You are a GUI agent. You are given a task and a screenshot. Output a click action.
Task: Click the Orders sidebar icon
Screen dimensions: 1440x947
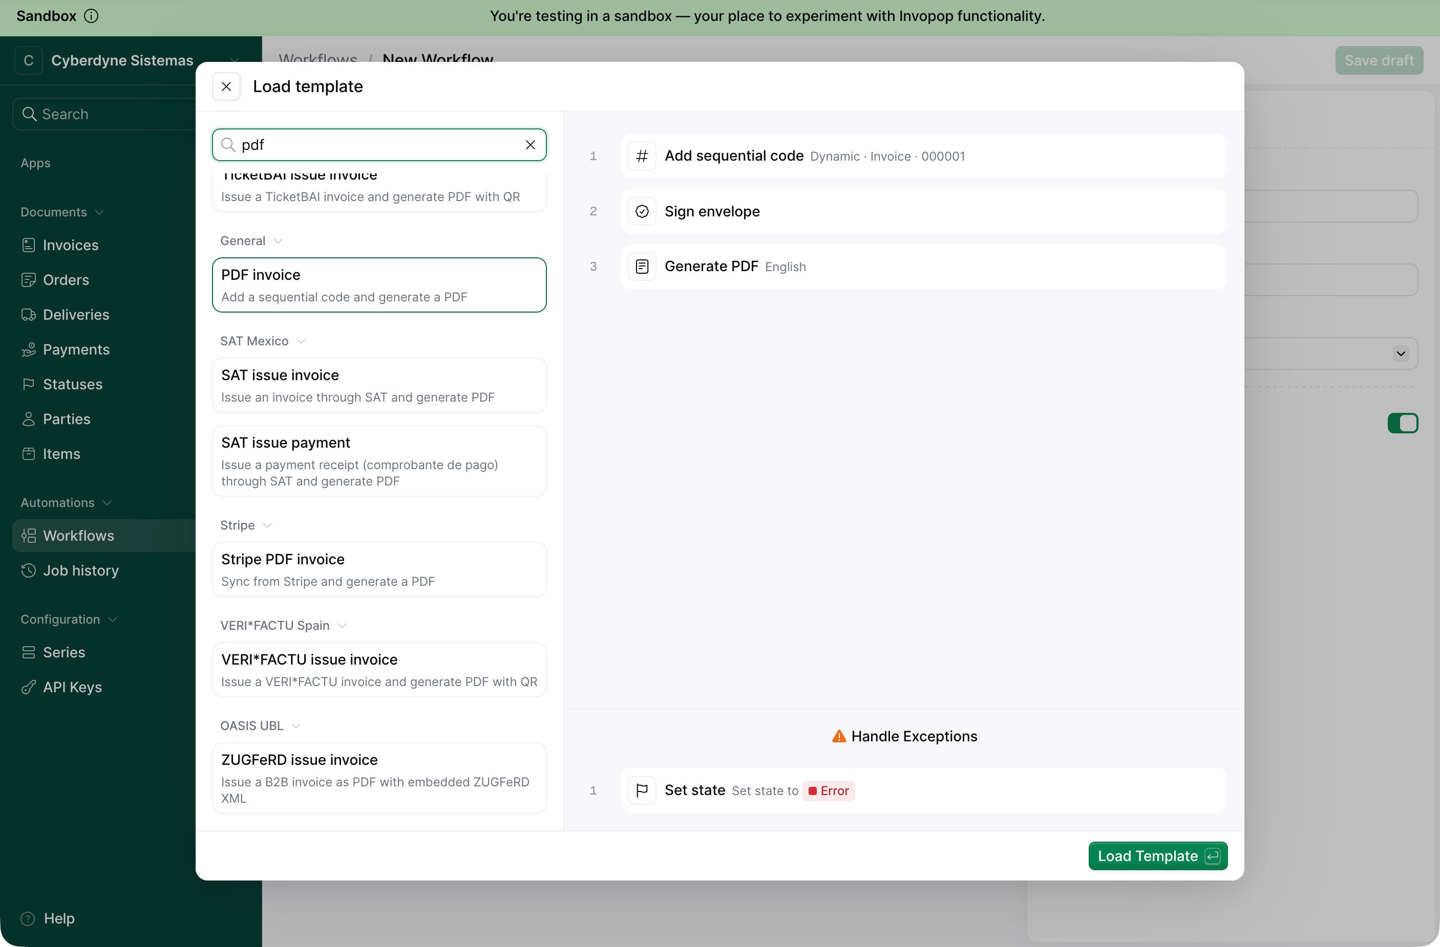[29, 280]
